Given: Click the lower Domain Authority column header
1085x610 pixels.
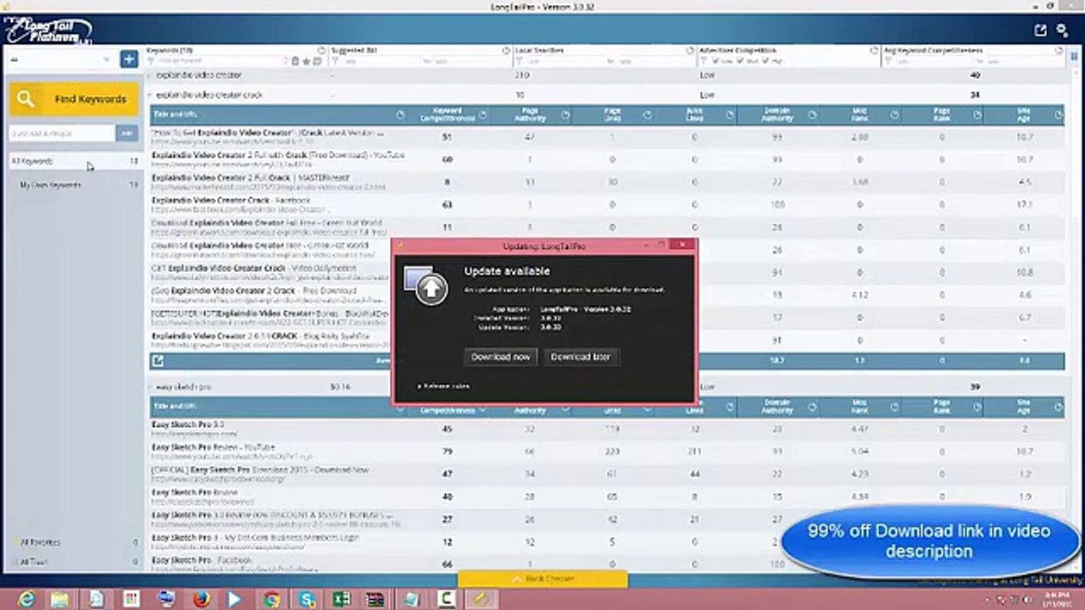Looking at the screenshot, I should coord(777,408).
